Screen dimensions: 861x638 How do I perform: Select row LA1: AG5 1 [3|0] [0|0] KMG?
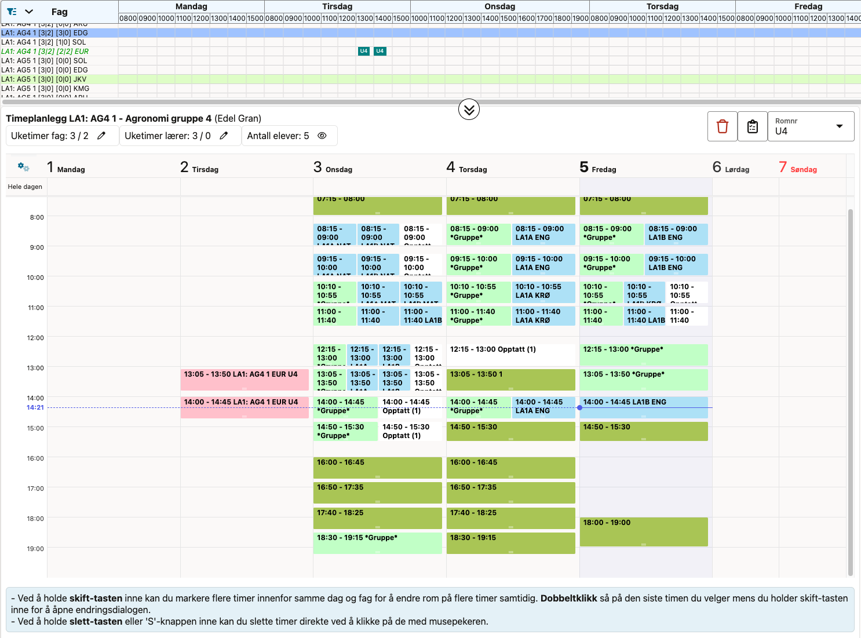point(430,89)
